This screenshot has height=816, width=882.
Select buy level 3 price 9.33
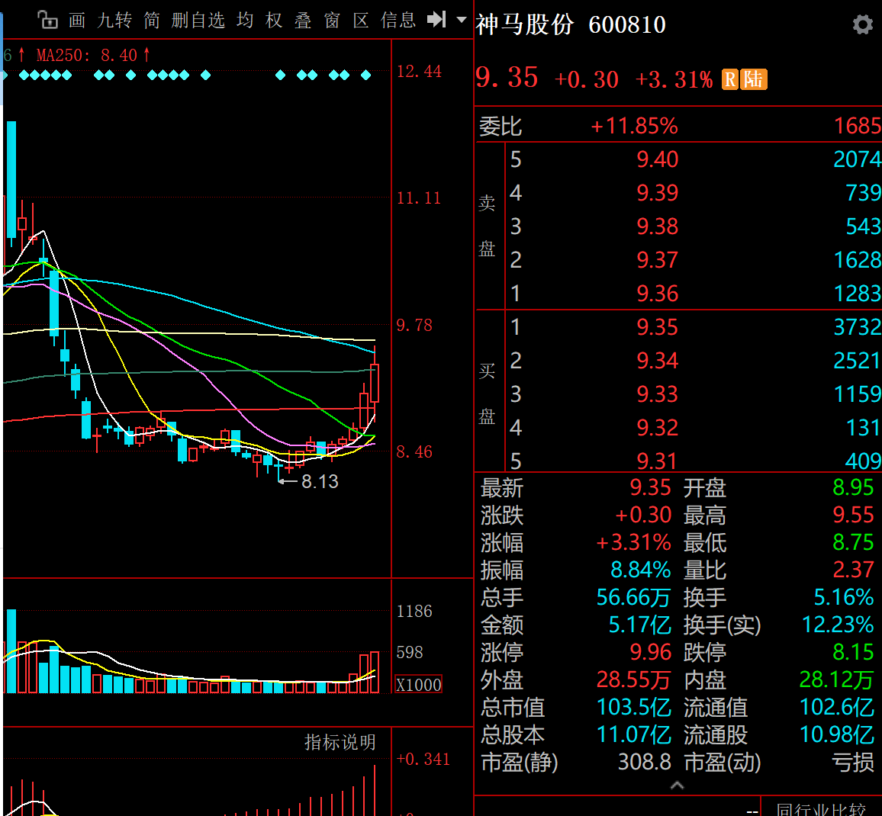658,394
